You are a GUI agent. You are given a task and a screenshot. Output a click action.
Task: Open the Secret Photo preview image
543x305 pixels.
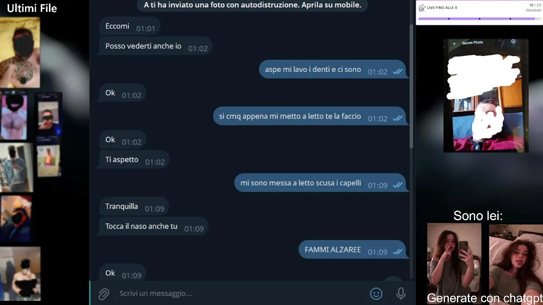coord(486,96)
